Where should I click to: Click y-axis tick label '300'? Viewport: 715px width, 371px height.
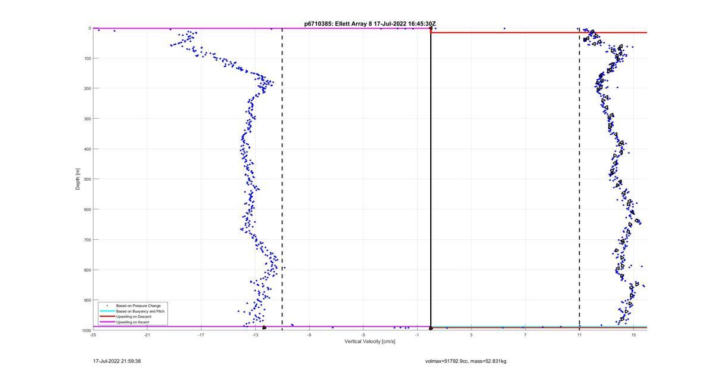pos(87,119)
